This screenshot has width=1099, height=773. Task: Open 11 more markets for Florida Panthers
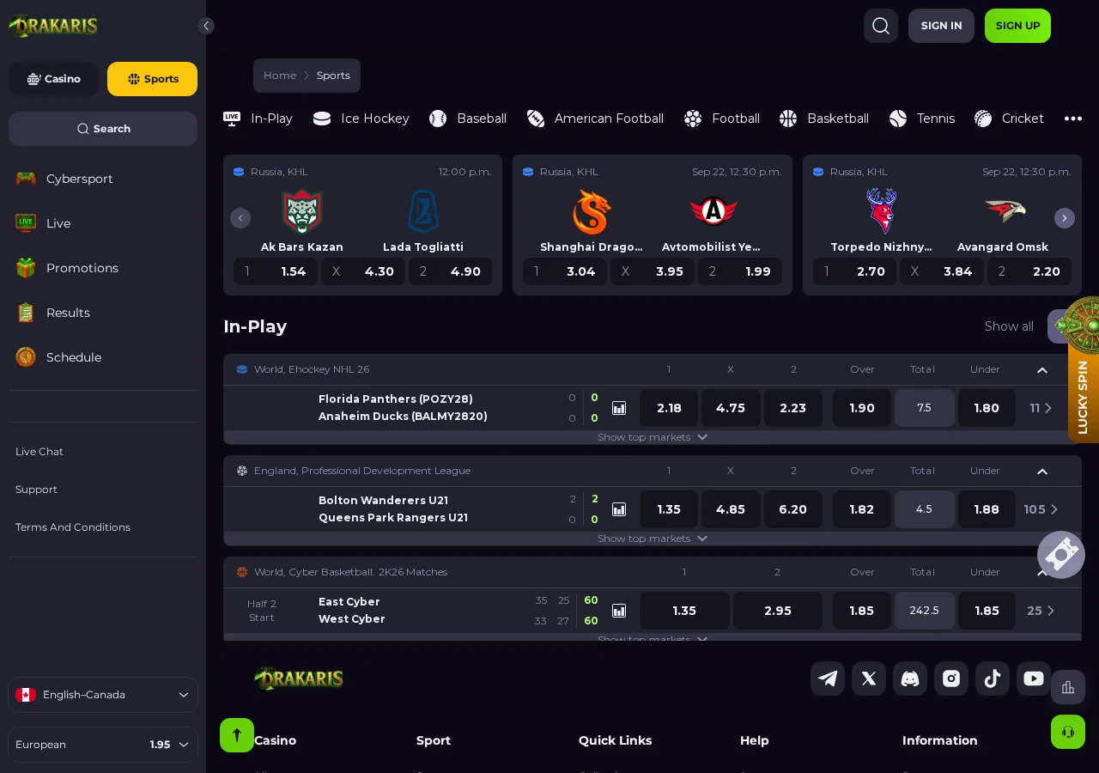[x=1041, y=408]
